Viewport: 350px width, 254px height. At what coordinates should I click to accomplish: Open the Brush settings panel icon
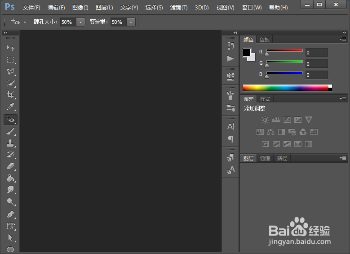230,108
